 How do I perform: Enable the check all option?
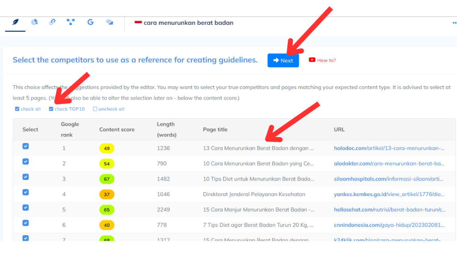coord(17,108)
